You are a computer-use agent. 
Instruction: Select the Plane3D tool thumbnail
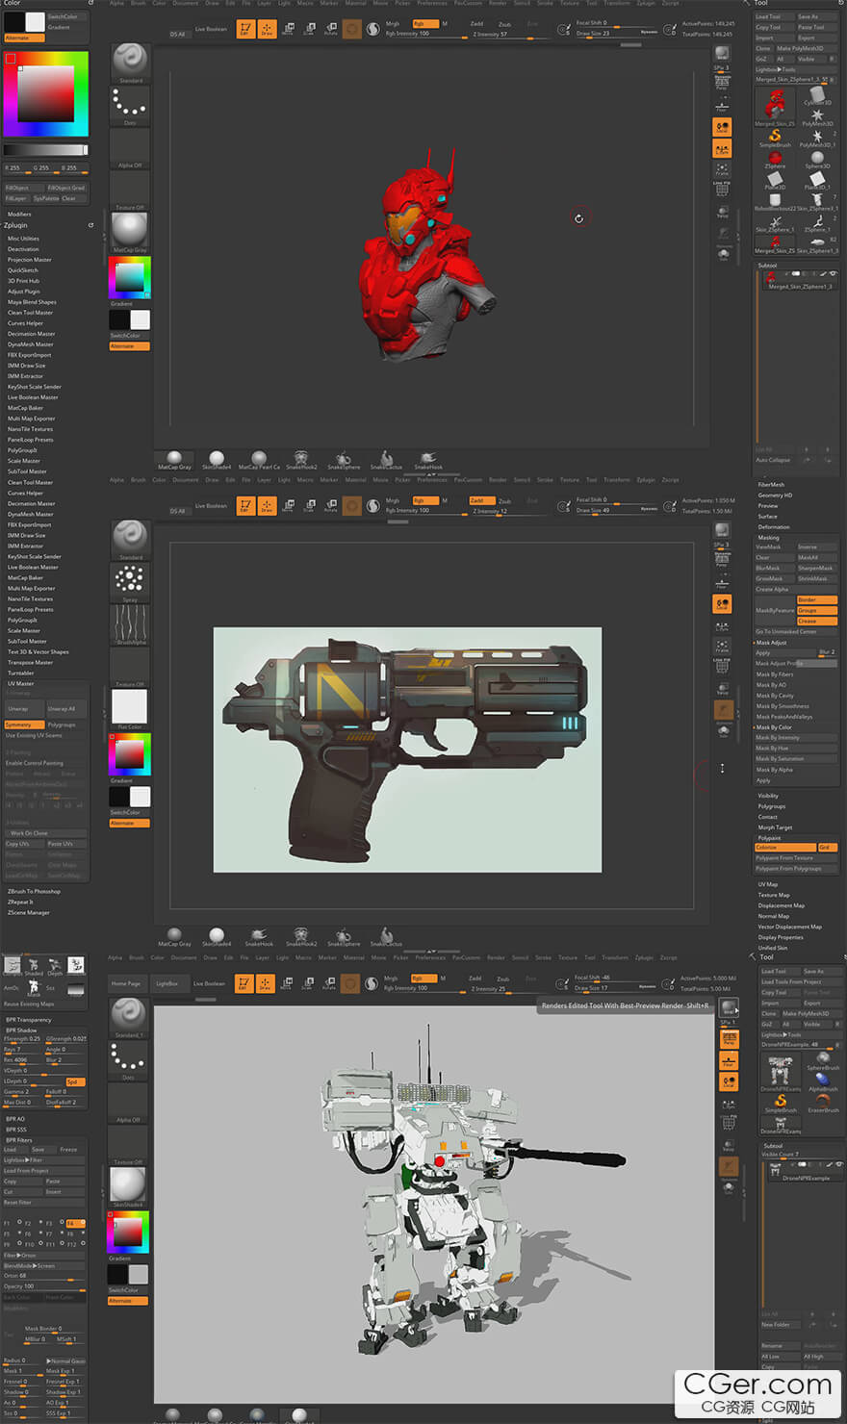(x=775, y=180)
